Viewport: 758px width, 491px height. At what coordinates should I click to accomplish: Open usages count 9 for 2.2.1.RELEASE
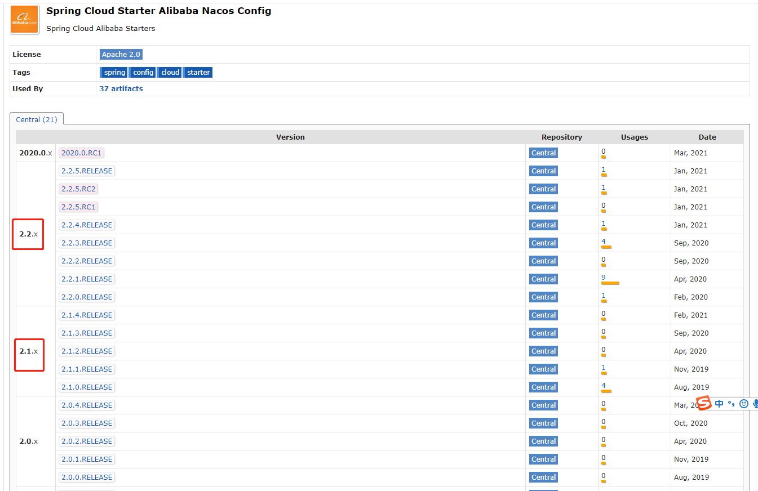pyautogui.click(x=604, y=278)
